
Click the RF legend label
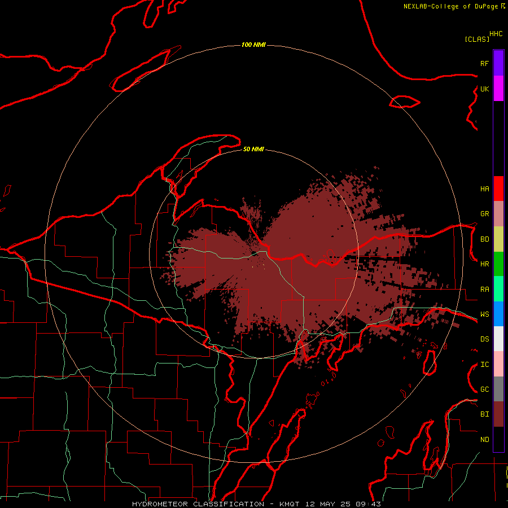pyautogui.click(x=484, y=63)
